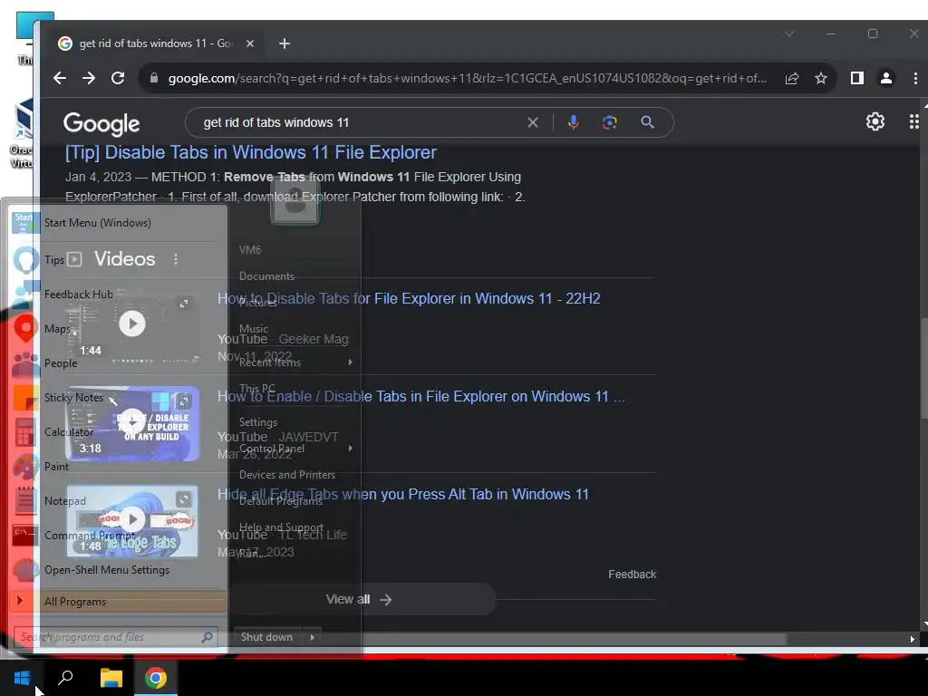Launch Sticky Notes
The width and height of the screenshot is (928, 696).
[119, 398]
